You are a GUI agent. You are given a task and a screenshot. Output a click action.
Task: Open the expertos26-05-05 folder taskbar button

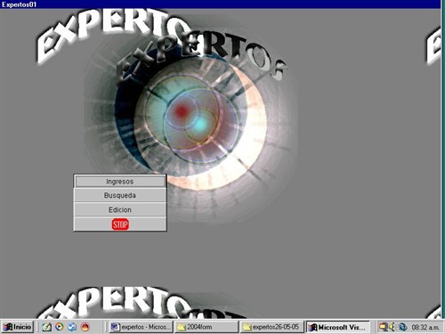(271, 327)
